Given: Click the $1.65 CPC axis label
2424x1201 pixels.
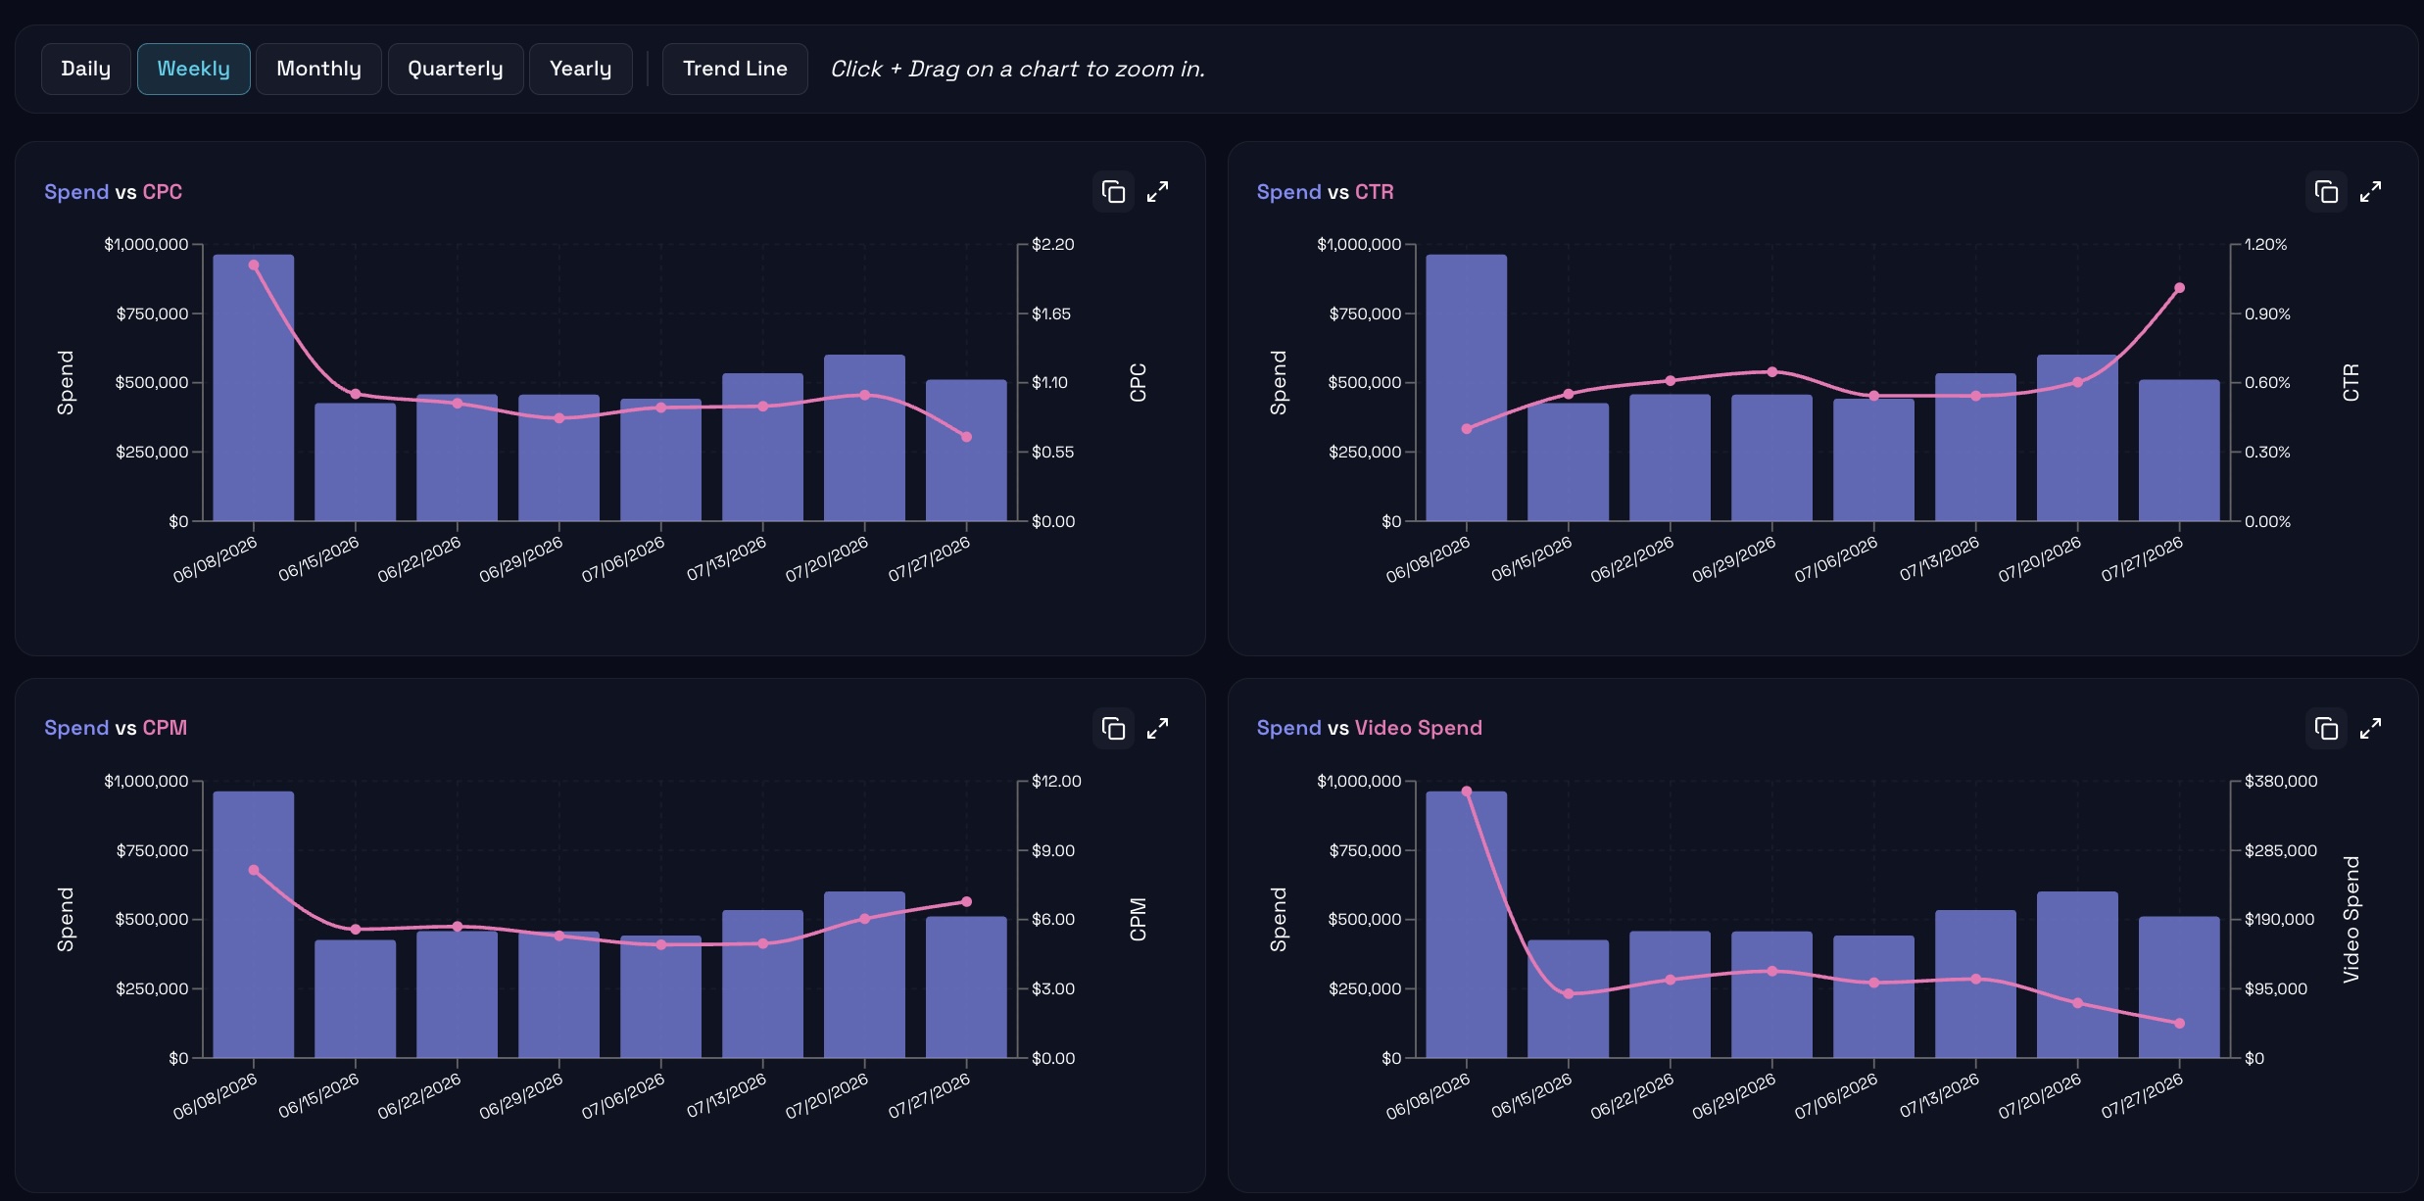Looking at the screenshot, I should coord(1051,313).
